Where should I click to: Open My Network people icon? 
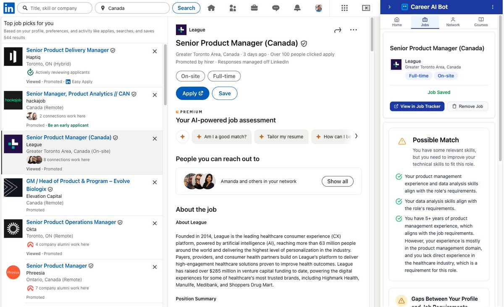[x=233, y=8]
